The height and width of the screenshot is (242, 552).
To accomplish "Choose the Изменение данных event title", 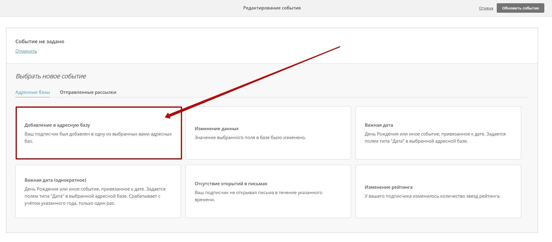I will [x=216, y=129].
